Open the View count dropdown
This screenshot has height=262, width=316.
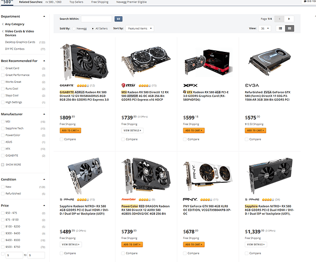click(x=265, y=28)
